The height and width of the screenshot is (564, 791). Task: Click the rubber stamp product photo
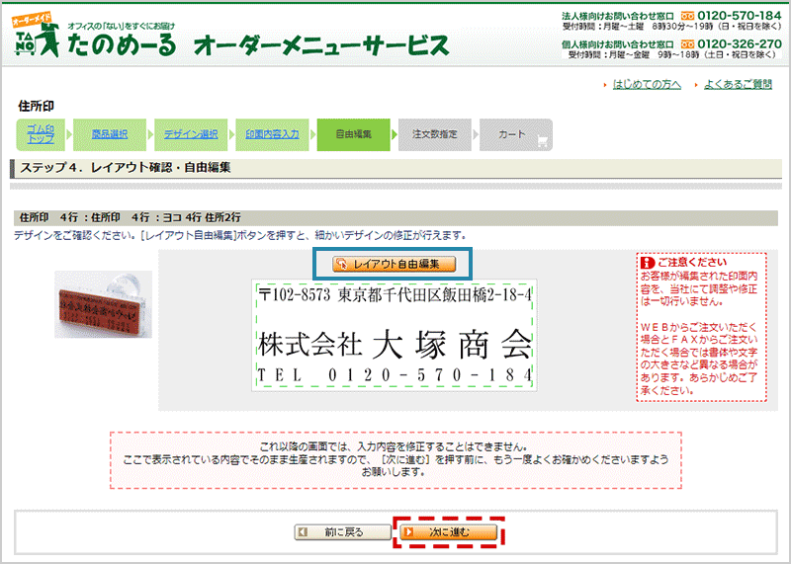[x=104, y=304]
